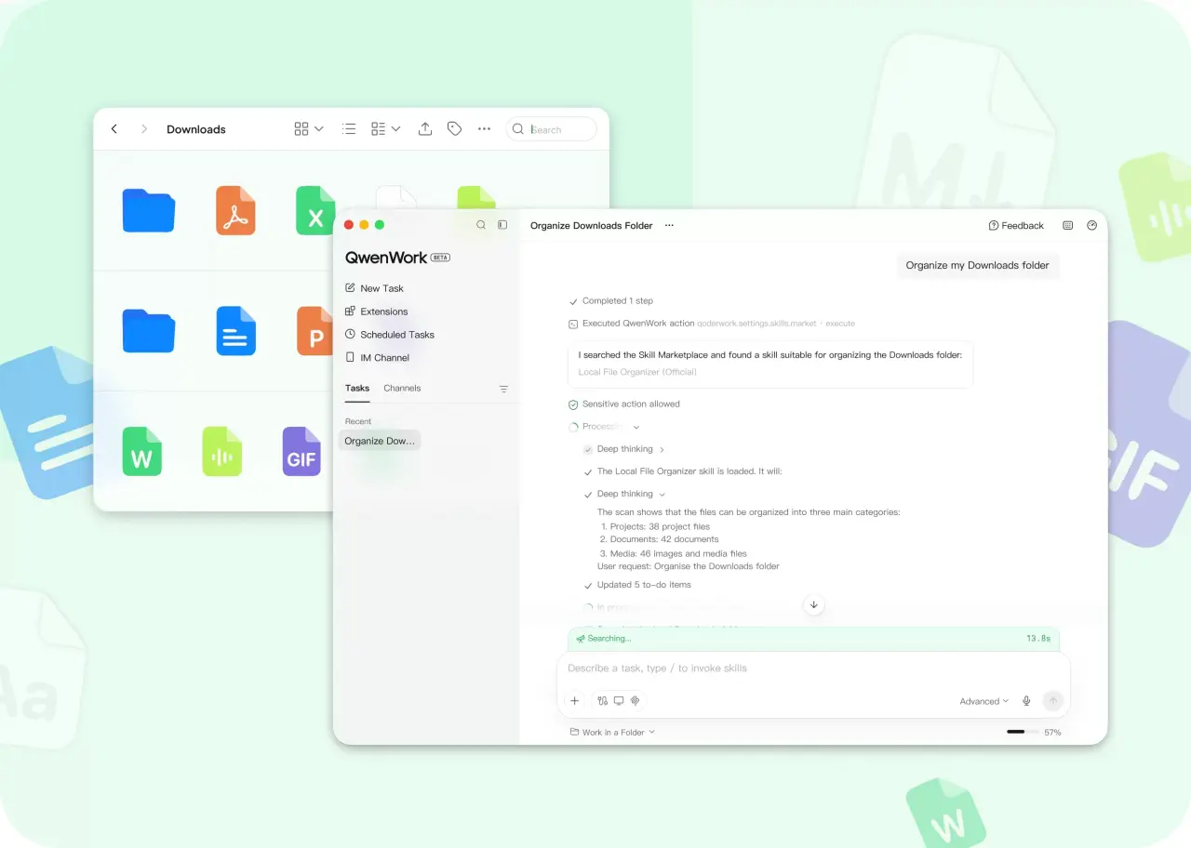Click the send arrow button
The image size is (1191, 848).
click(x=1052, y=701)
